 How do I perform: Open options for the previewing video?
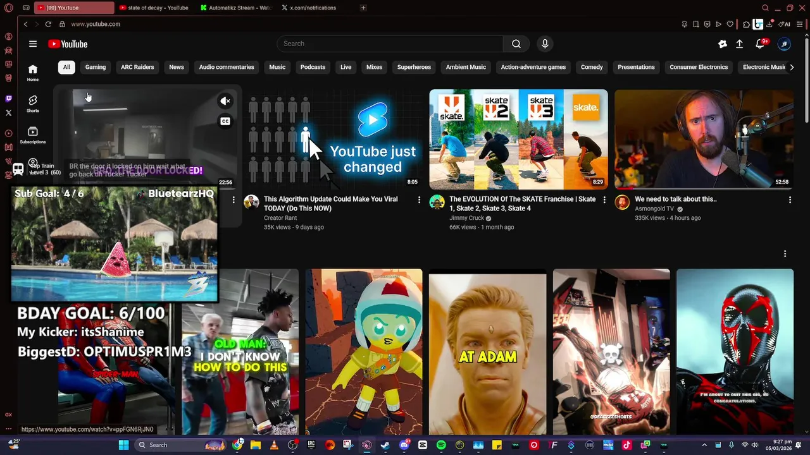click(234, 200)
